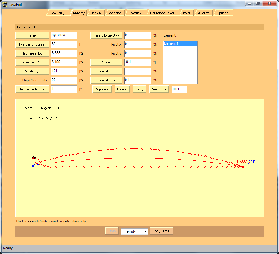Select the Polar tab

pyautogui.click(x=187, y=13)
